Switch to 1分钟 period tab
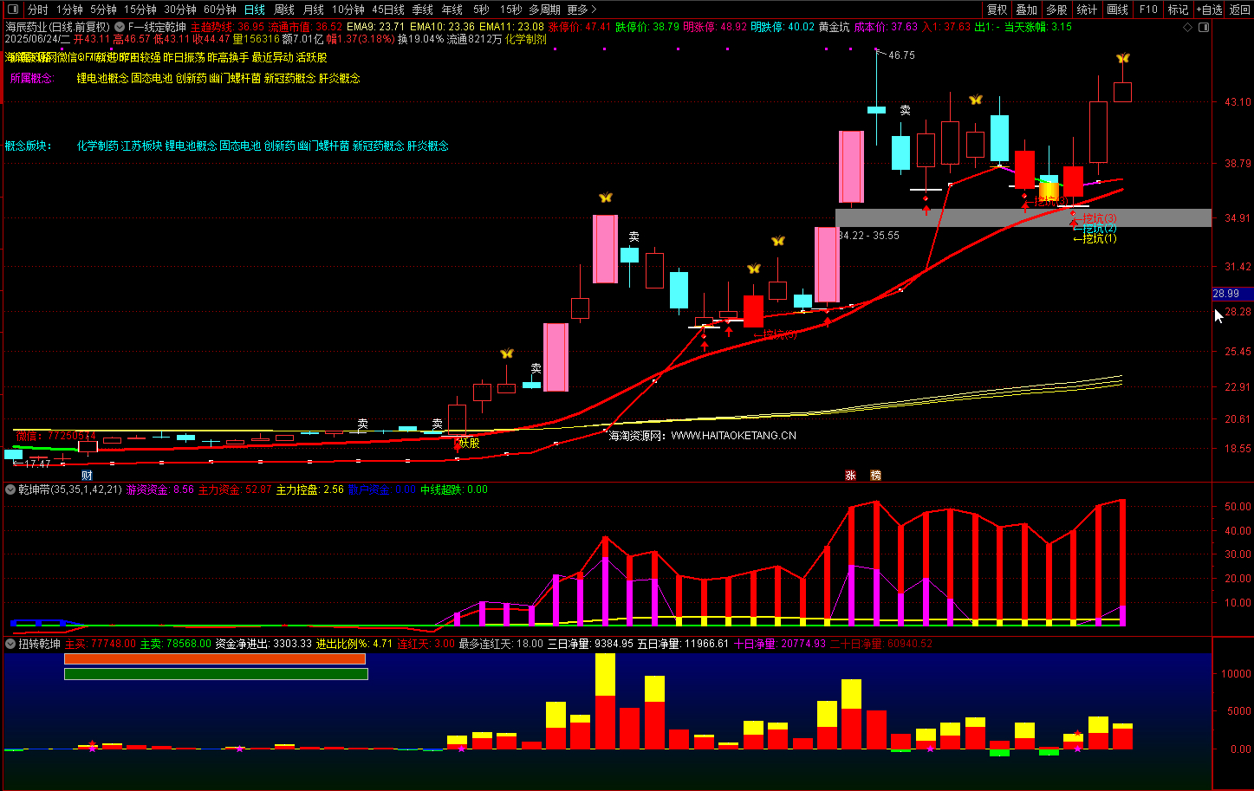1254x791 pixels. pos(69,10)
